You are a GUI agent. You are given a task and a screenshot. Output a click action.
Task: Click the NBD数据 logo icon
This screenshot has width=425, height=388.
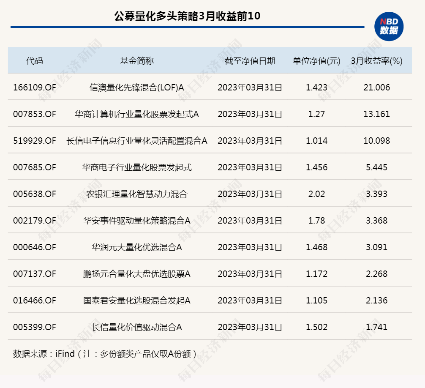tap(389, 26)
